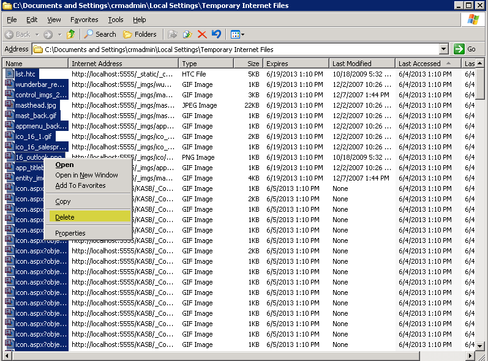Expand the Address bar dropdown

pos(444,49)
